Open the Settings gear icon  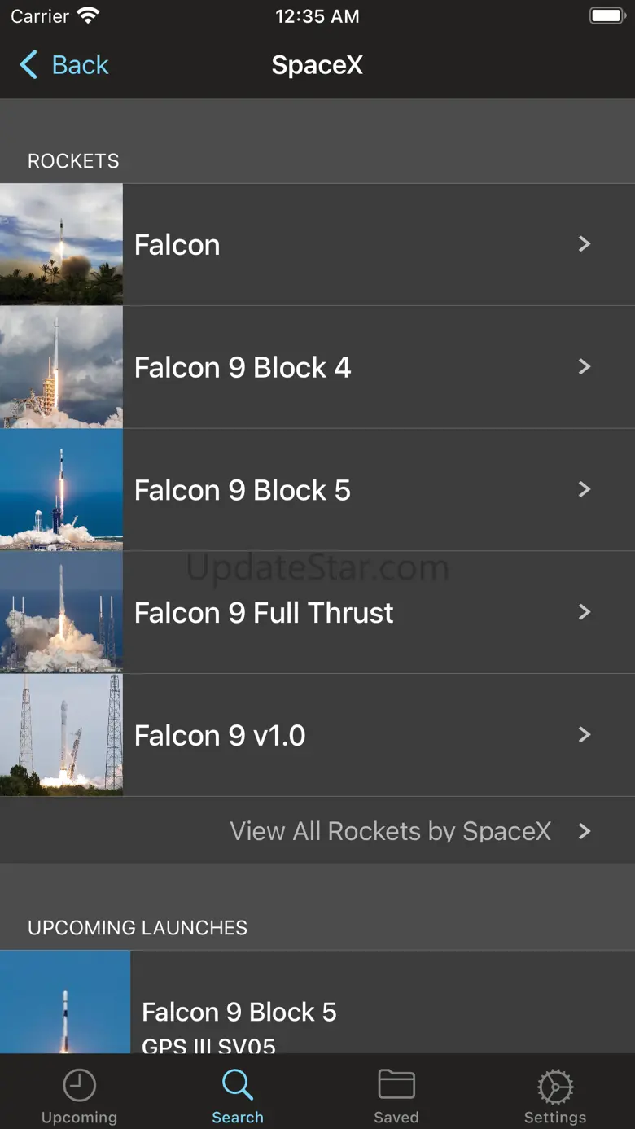pyautogui.click(x=555, y=1086)
